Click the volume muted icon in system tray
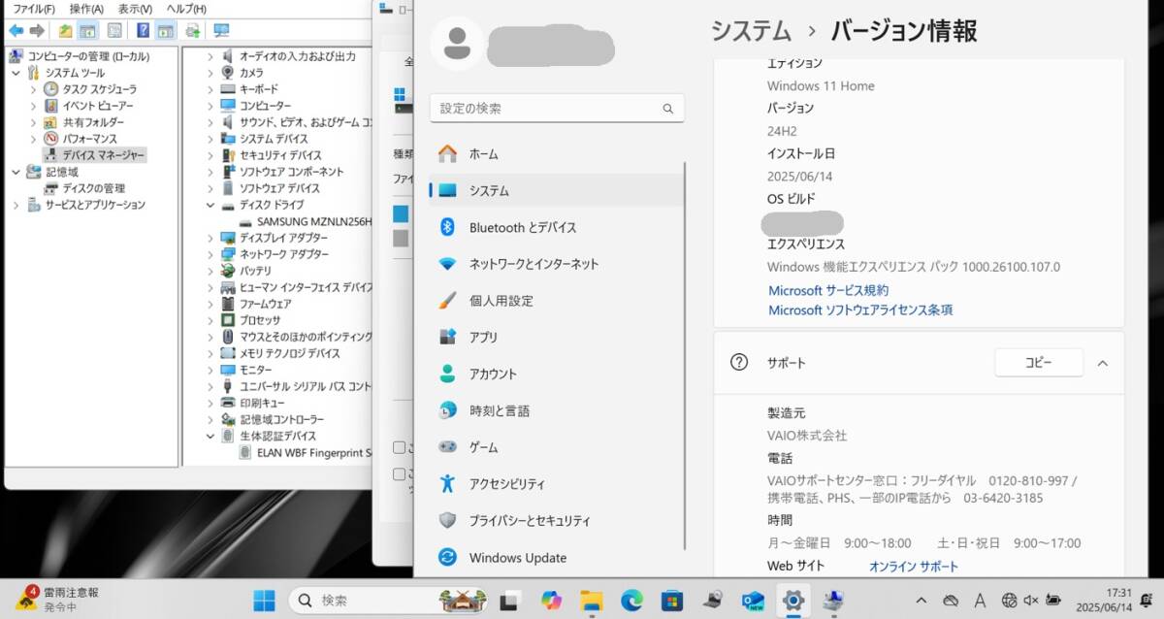 pyautogui.click(x=1031, y=601)
